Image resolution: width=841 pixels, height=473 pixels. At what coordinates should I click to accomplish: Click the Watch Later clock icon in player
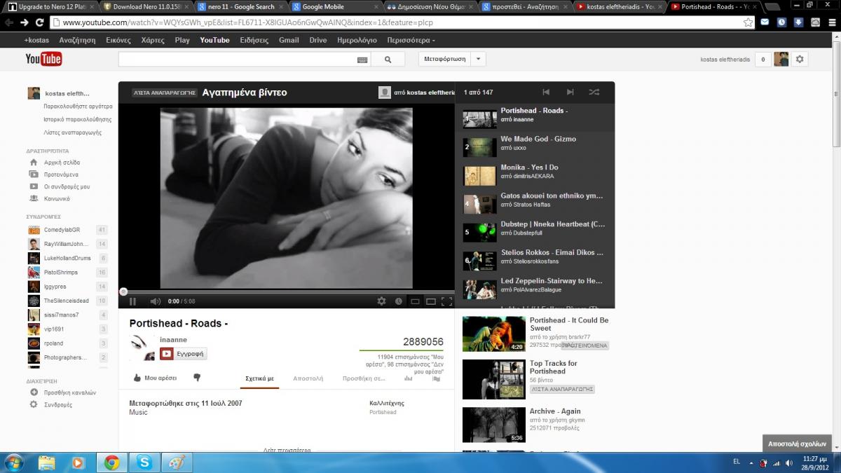pyautogui.click(x=398, y=301)
